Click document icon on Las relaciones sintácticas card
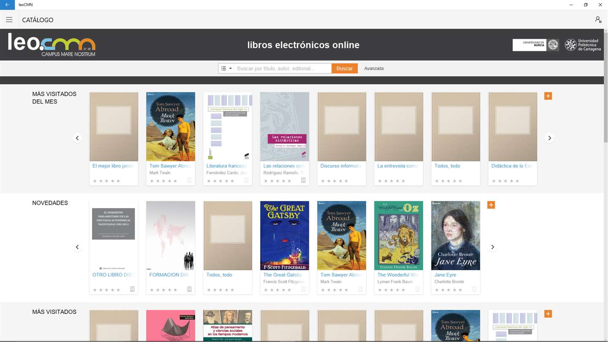 click(303, 180)
